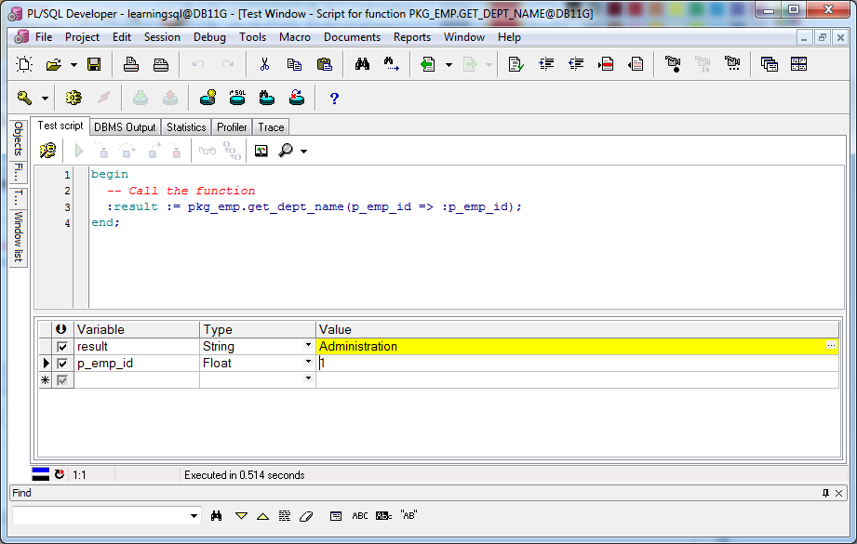The height and width of the screenshot is (544, 857).
Task: Open the Macro menu
Action: tap(295, 37)
